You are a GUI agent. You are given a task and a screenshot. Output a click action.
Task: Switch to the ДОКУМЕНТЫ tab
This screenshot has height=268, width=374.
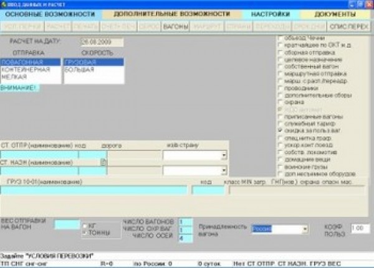[335, 14]
